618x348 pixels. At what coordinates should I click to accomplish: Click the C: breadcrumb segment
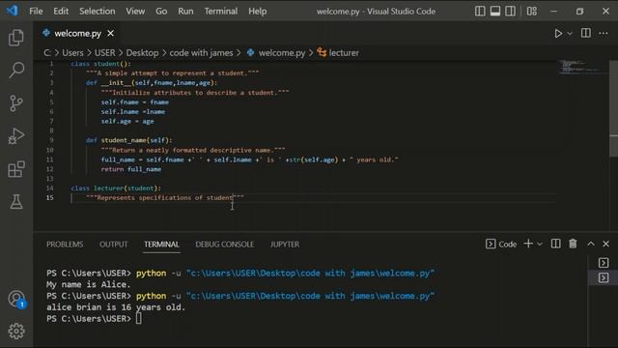(47, 53)
